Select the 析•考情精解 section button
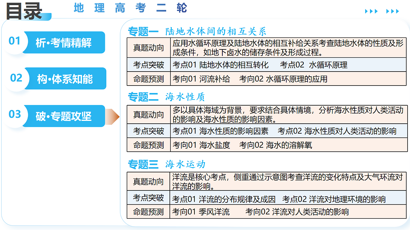Image resolution: width=410 pixels, height=230 pixels. pos(64,43)
